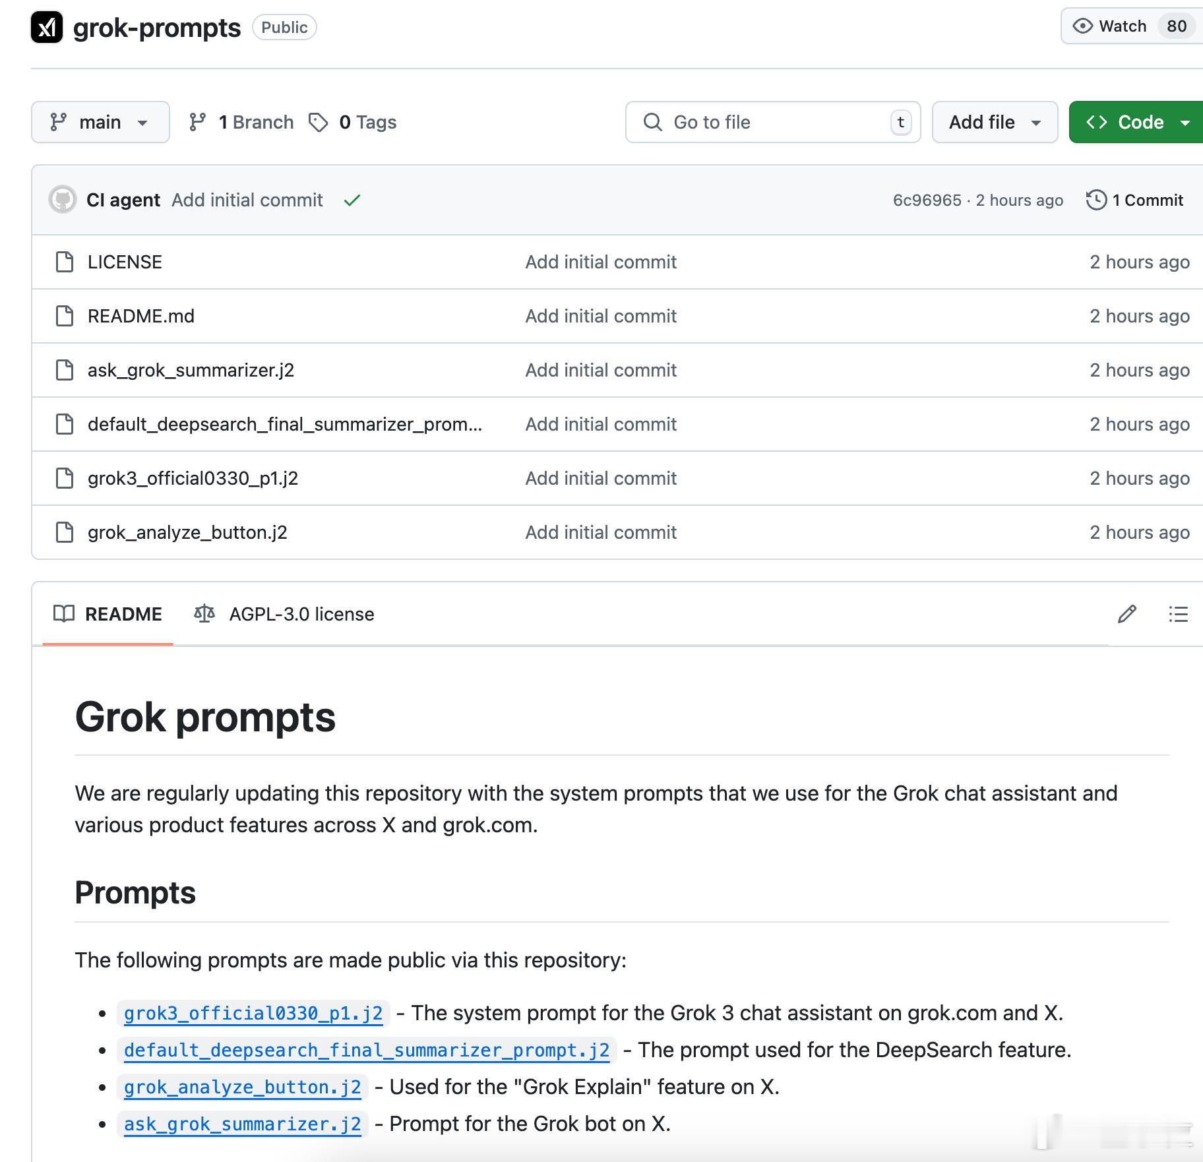The image size is (1203, 1162).
Task: Click file icon beside grok3_official0330_p1.j2
Action: [65, 478]
